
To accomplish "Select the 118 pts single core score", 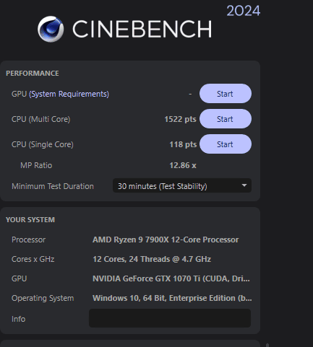I will click(183, 144).
